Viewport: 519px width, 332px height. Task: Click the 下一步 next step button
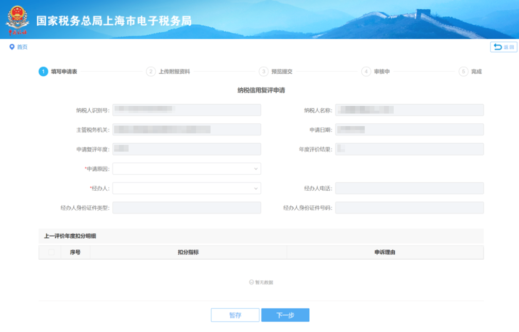pos(286,315)
